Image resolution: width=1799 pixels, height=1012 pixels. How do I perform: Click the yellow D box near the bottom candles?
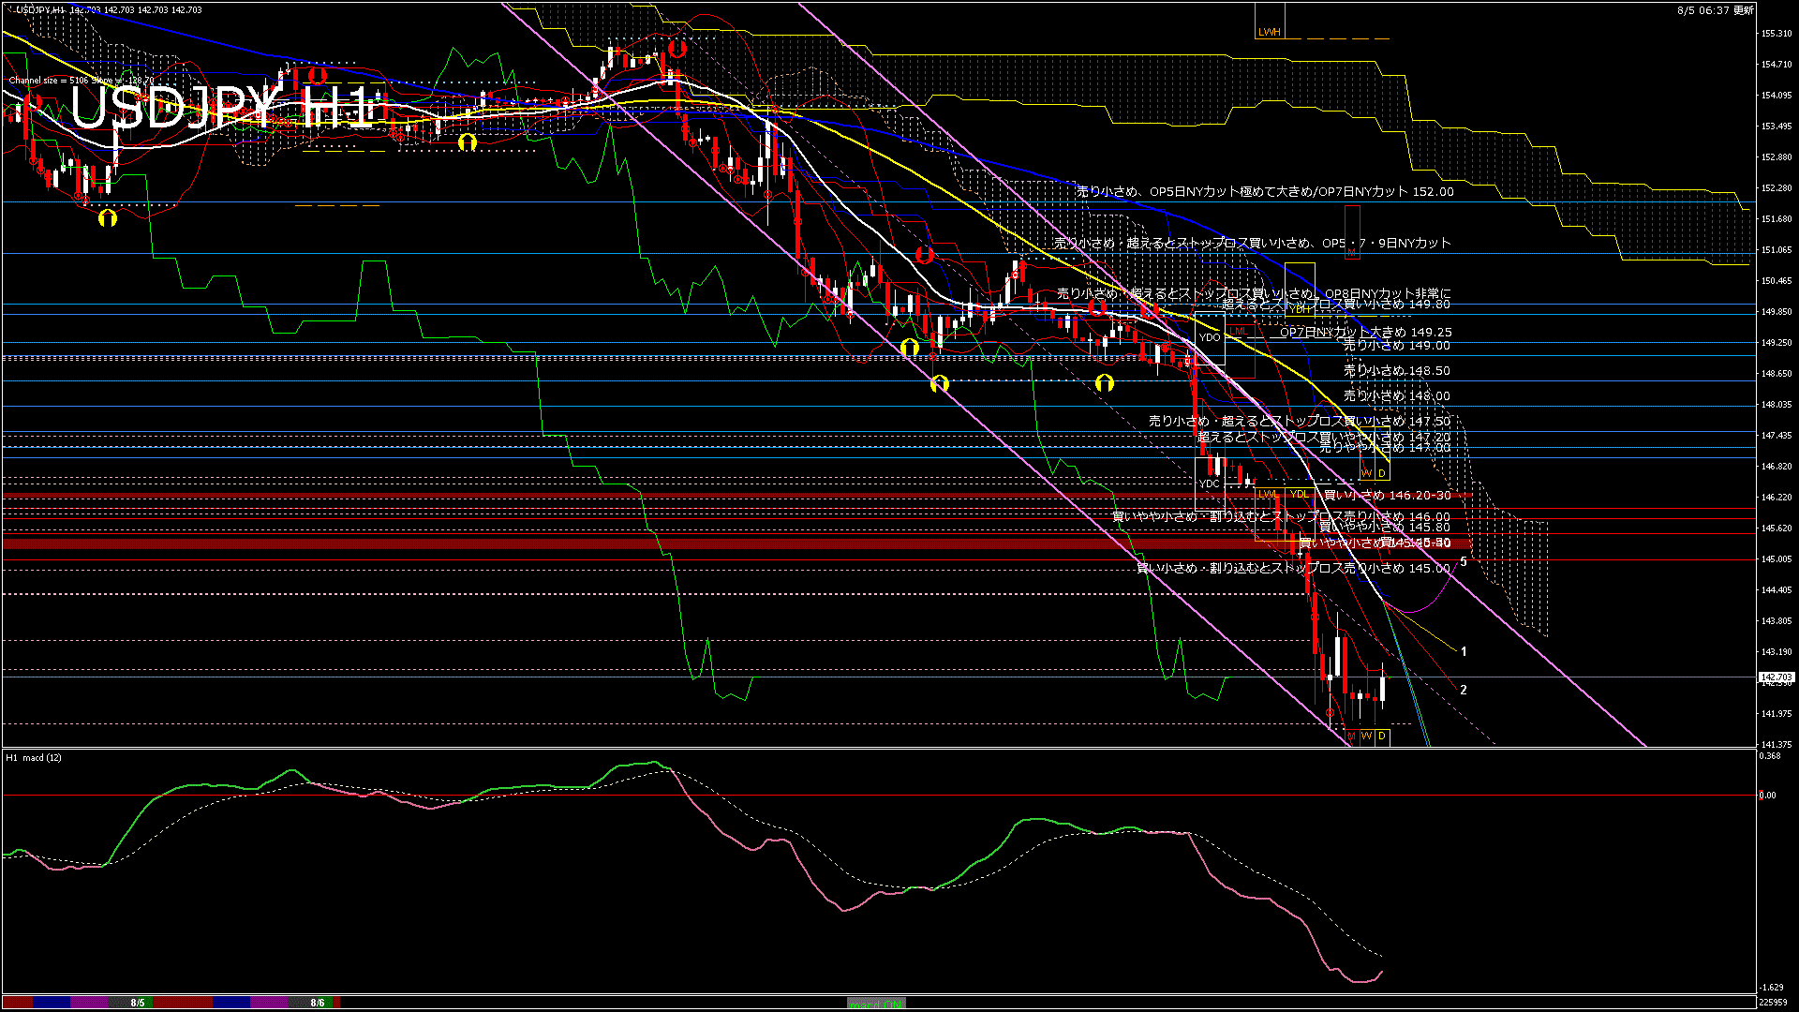pos(1381,737)
